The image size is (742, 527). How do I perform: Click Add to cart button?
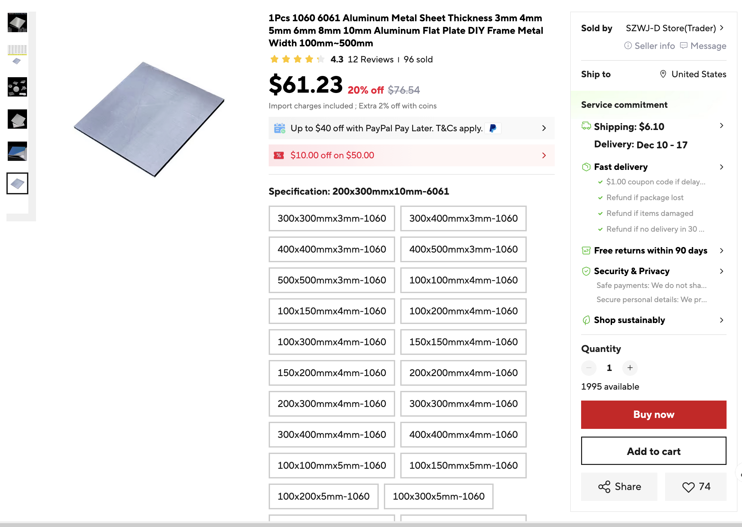654,451
